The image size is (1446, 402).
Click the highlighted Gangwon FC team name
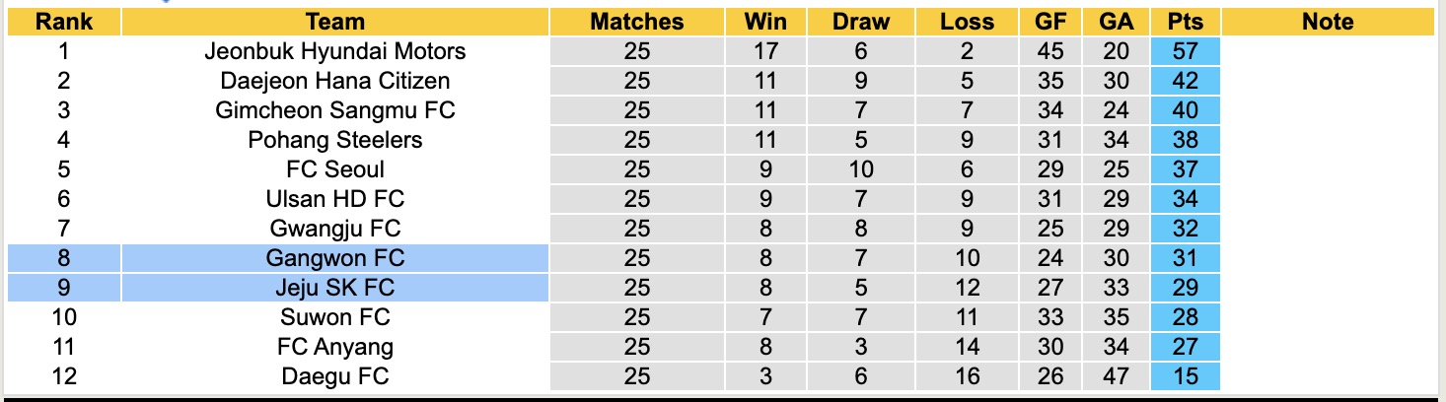[x=335, y=258]
